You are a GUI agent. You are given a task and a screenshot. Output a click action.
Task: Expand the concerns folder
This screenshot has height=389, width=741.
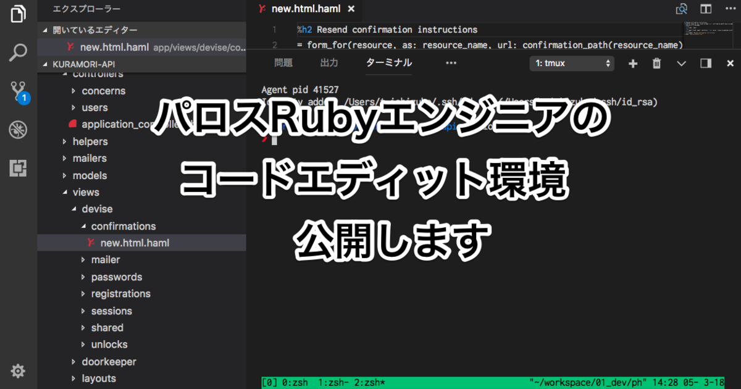(103, 91)
